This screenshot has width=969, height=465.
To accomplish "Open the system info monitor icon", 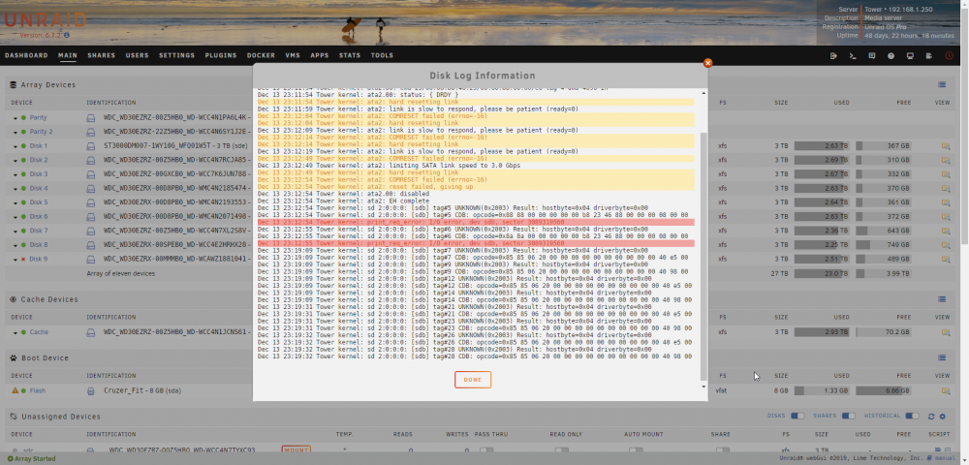I will pos(910,55).
